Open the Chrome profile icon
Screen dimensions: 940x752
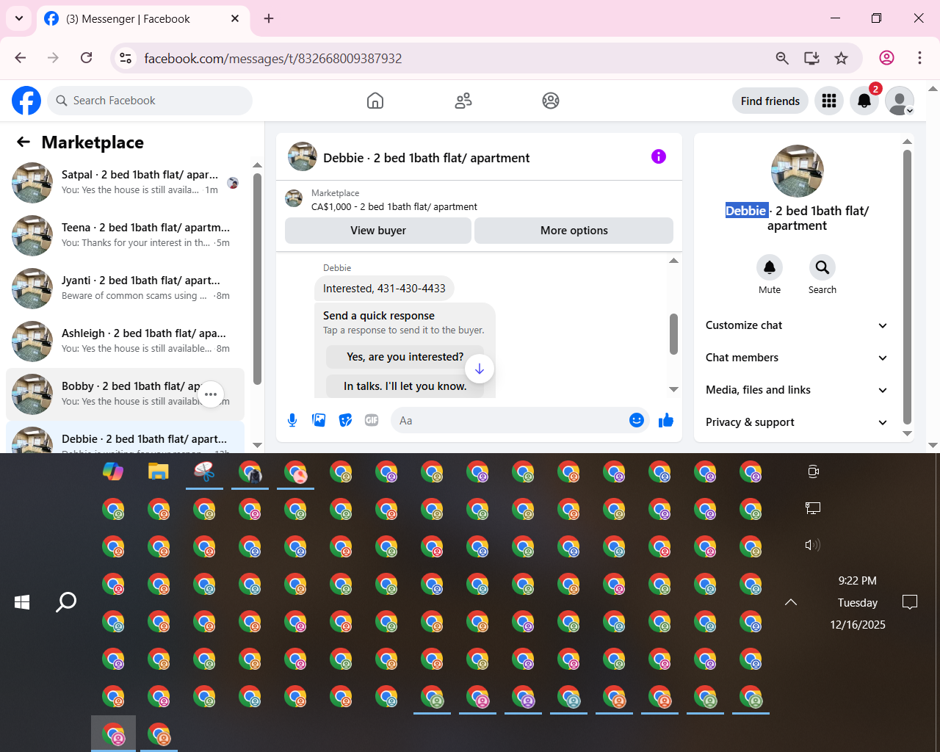pyautogui.click(x=887, y=58)
